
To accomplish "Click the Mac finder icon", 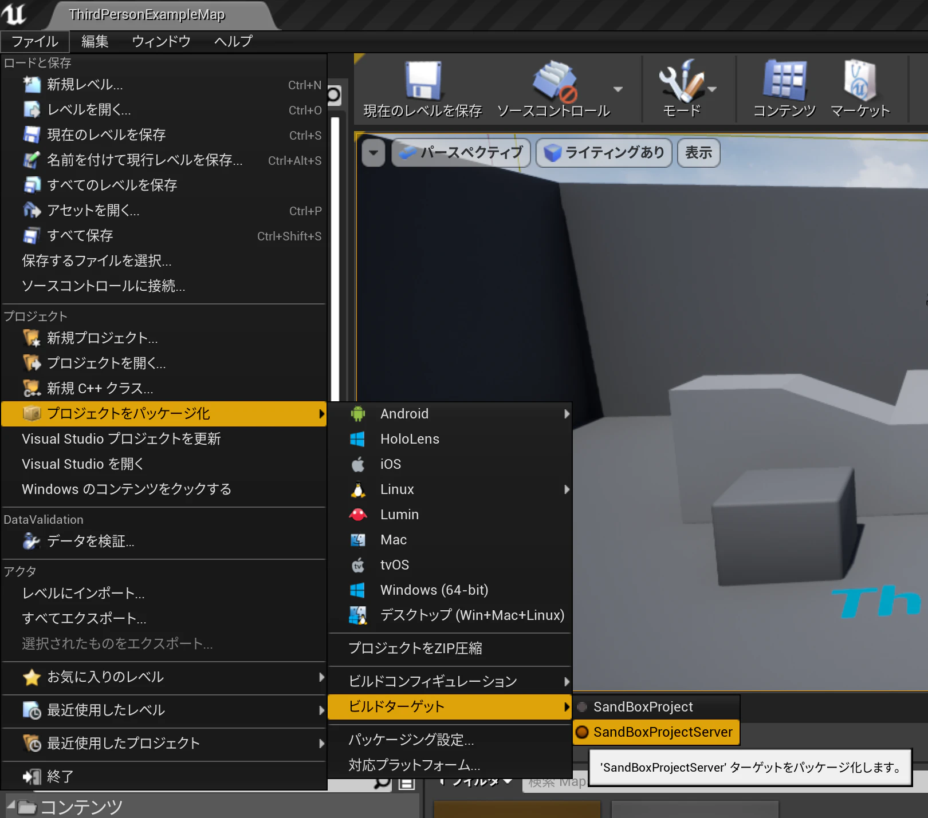I will pos(358,540).
